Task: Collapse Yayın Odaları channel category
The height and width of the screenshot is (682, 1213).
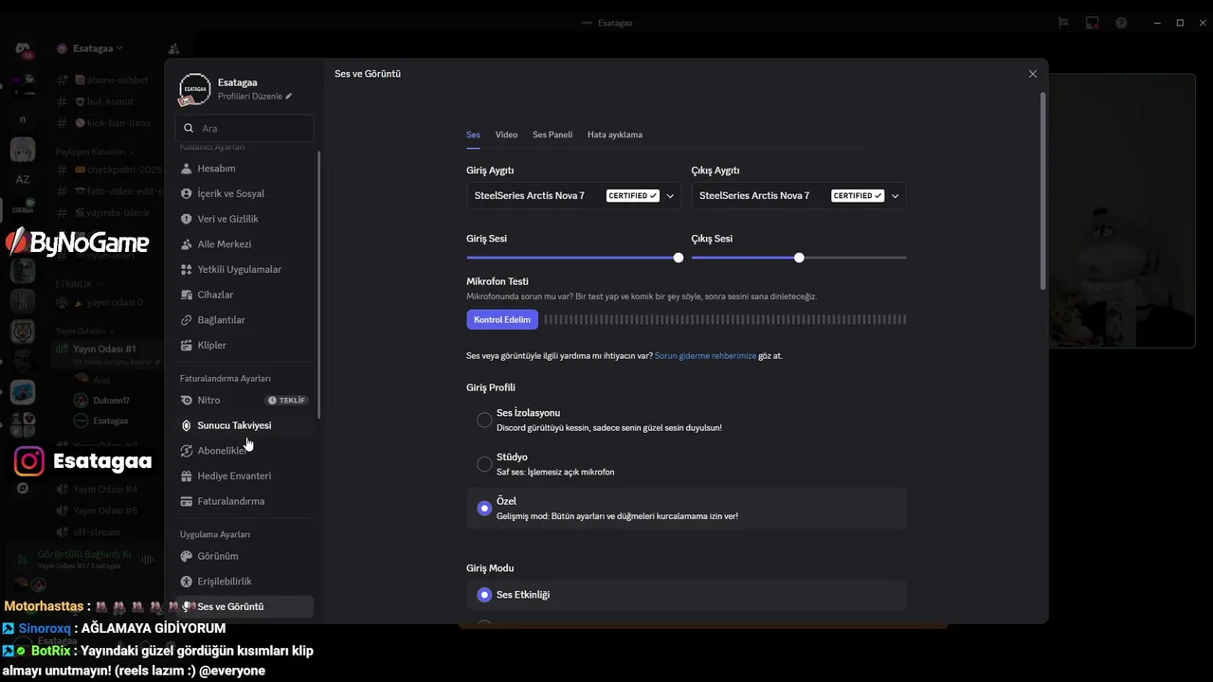Action: pyautogui.click(x=83, y=332)
